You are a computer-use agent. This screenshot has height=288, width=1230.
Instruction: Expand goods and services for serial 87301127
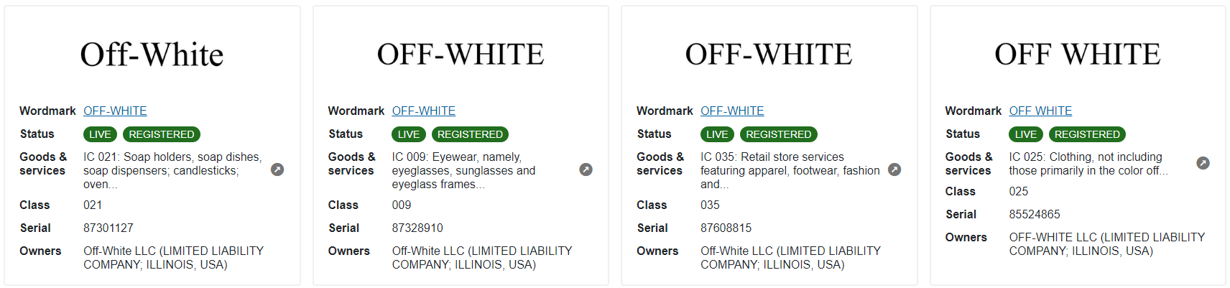[x=277, y=170]
